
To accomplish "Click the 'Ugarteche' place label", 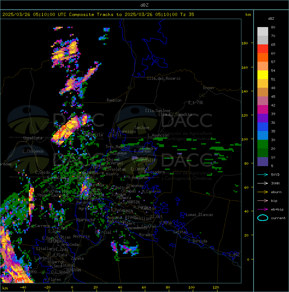I will pos(86,220).
